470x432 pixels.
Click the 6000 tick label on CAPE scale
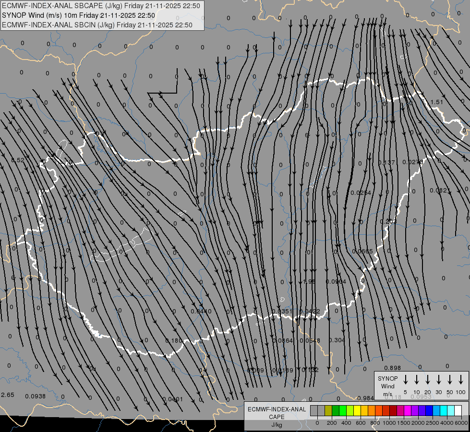click(461, 423)
